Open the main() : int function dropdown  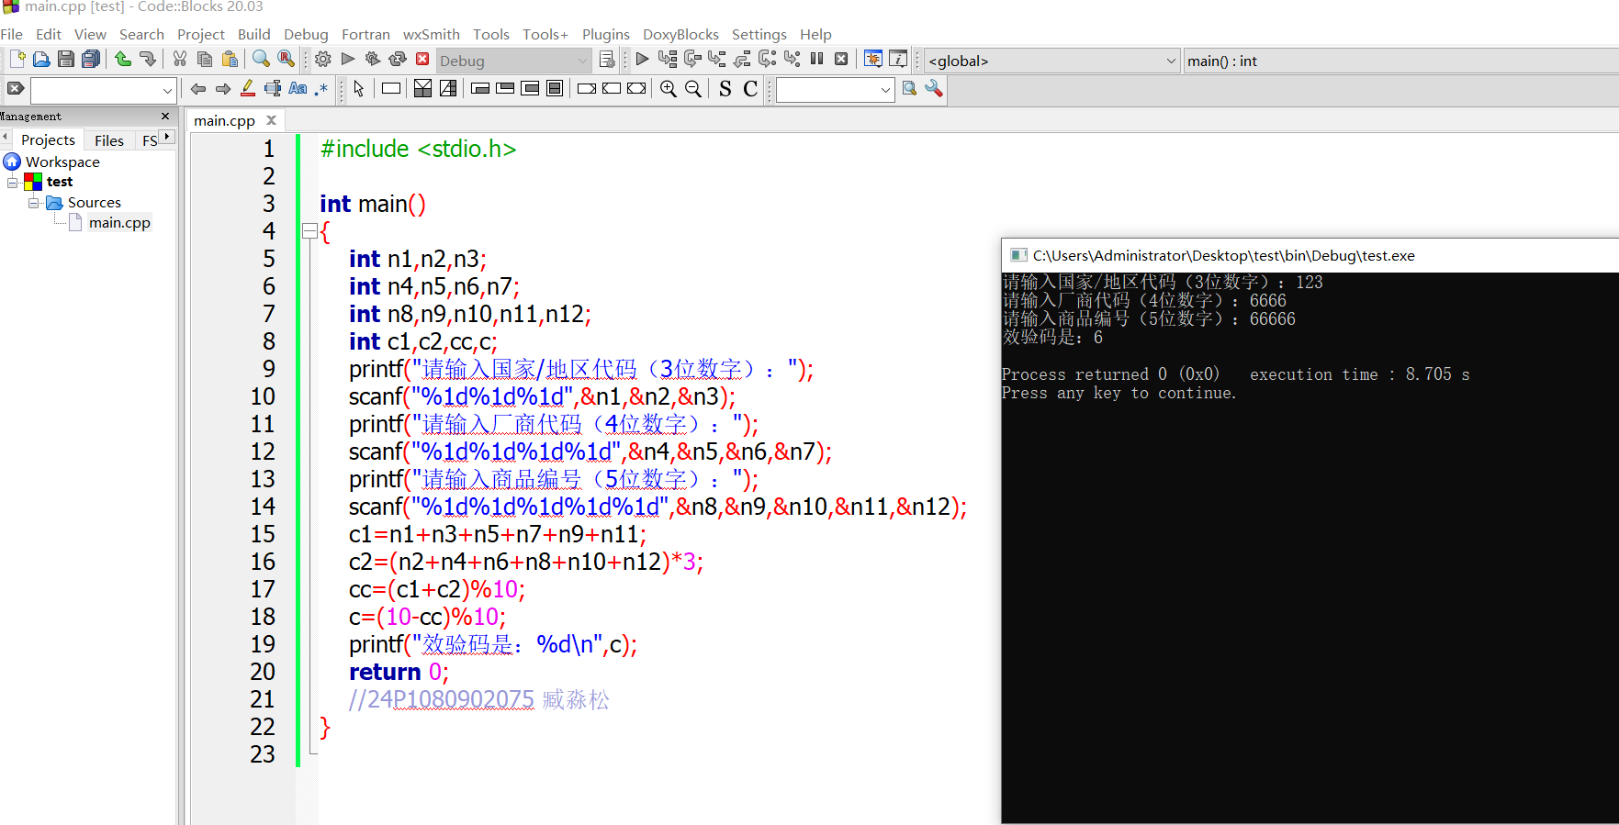pyautogui.click(x=1401, y=61)
